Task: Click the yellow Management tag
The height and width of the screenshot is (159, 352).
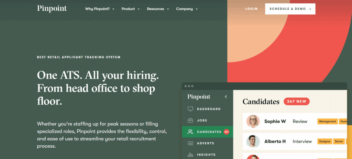Action: [328, 121]
